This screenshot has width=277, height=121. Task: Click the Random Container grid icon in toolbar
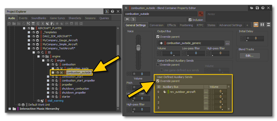(28, 23)
